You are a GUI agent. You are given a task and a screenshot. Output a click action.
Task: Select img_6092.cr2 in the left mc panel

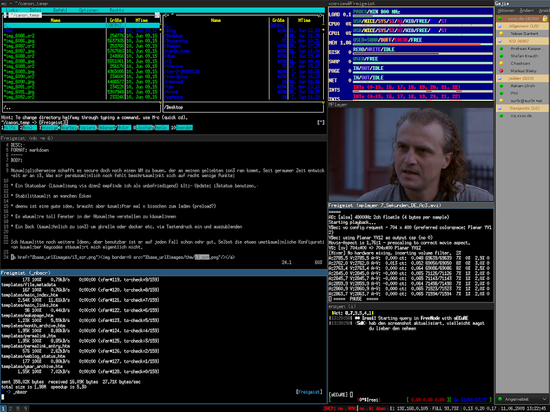(x=19, y=97)
